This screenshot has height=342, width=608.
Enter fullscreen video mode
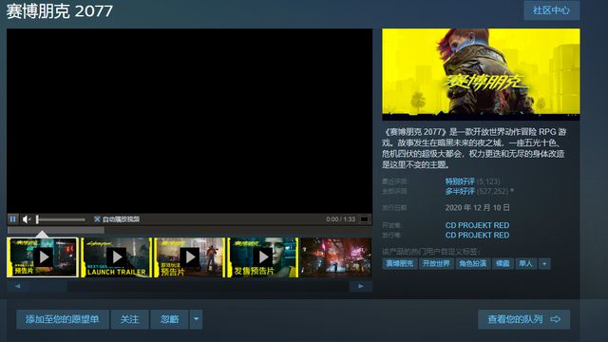point(364,219)
